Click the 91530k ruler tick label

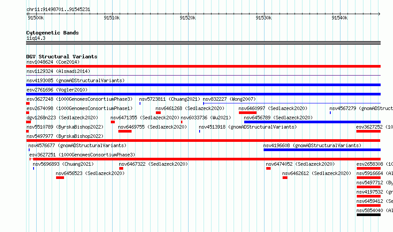264,18
